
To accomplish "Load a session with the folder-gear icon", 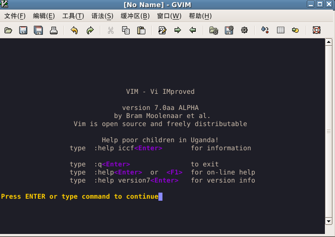I will click(213, 30).
